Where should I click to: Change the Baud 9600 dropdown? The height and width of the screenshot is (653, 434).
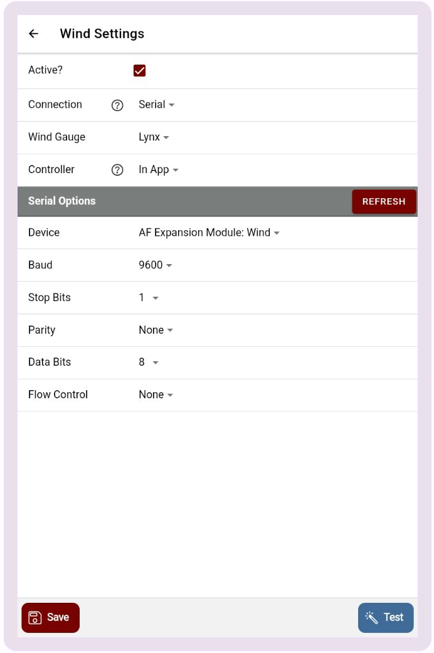[155, 265]
